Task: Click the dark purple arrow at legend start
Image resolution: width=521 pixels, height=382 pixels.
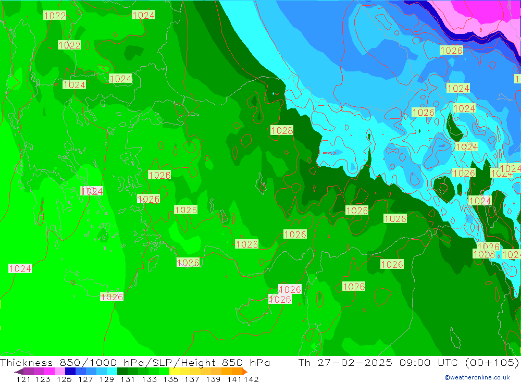Action: click(19, 372)
